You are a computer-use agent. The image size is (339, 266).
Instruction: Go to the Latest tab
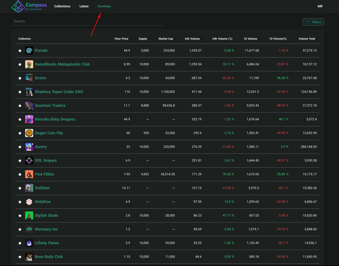(84, 6)
